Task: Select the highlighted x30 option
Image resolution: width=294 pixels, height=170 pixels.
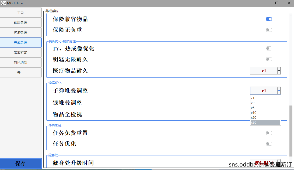Action: point(265,123)
